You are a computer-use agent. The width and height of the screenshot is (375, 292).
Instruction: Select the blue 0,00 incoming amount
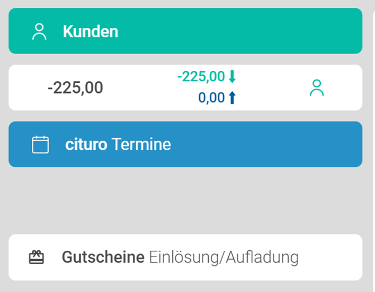[x=211, y=98]
